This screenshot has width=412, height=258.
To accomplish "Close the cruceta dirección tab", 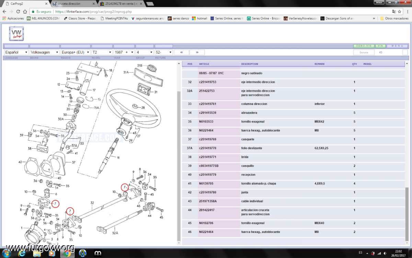I will click(x=93, y=3).
